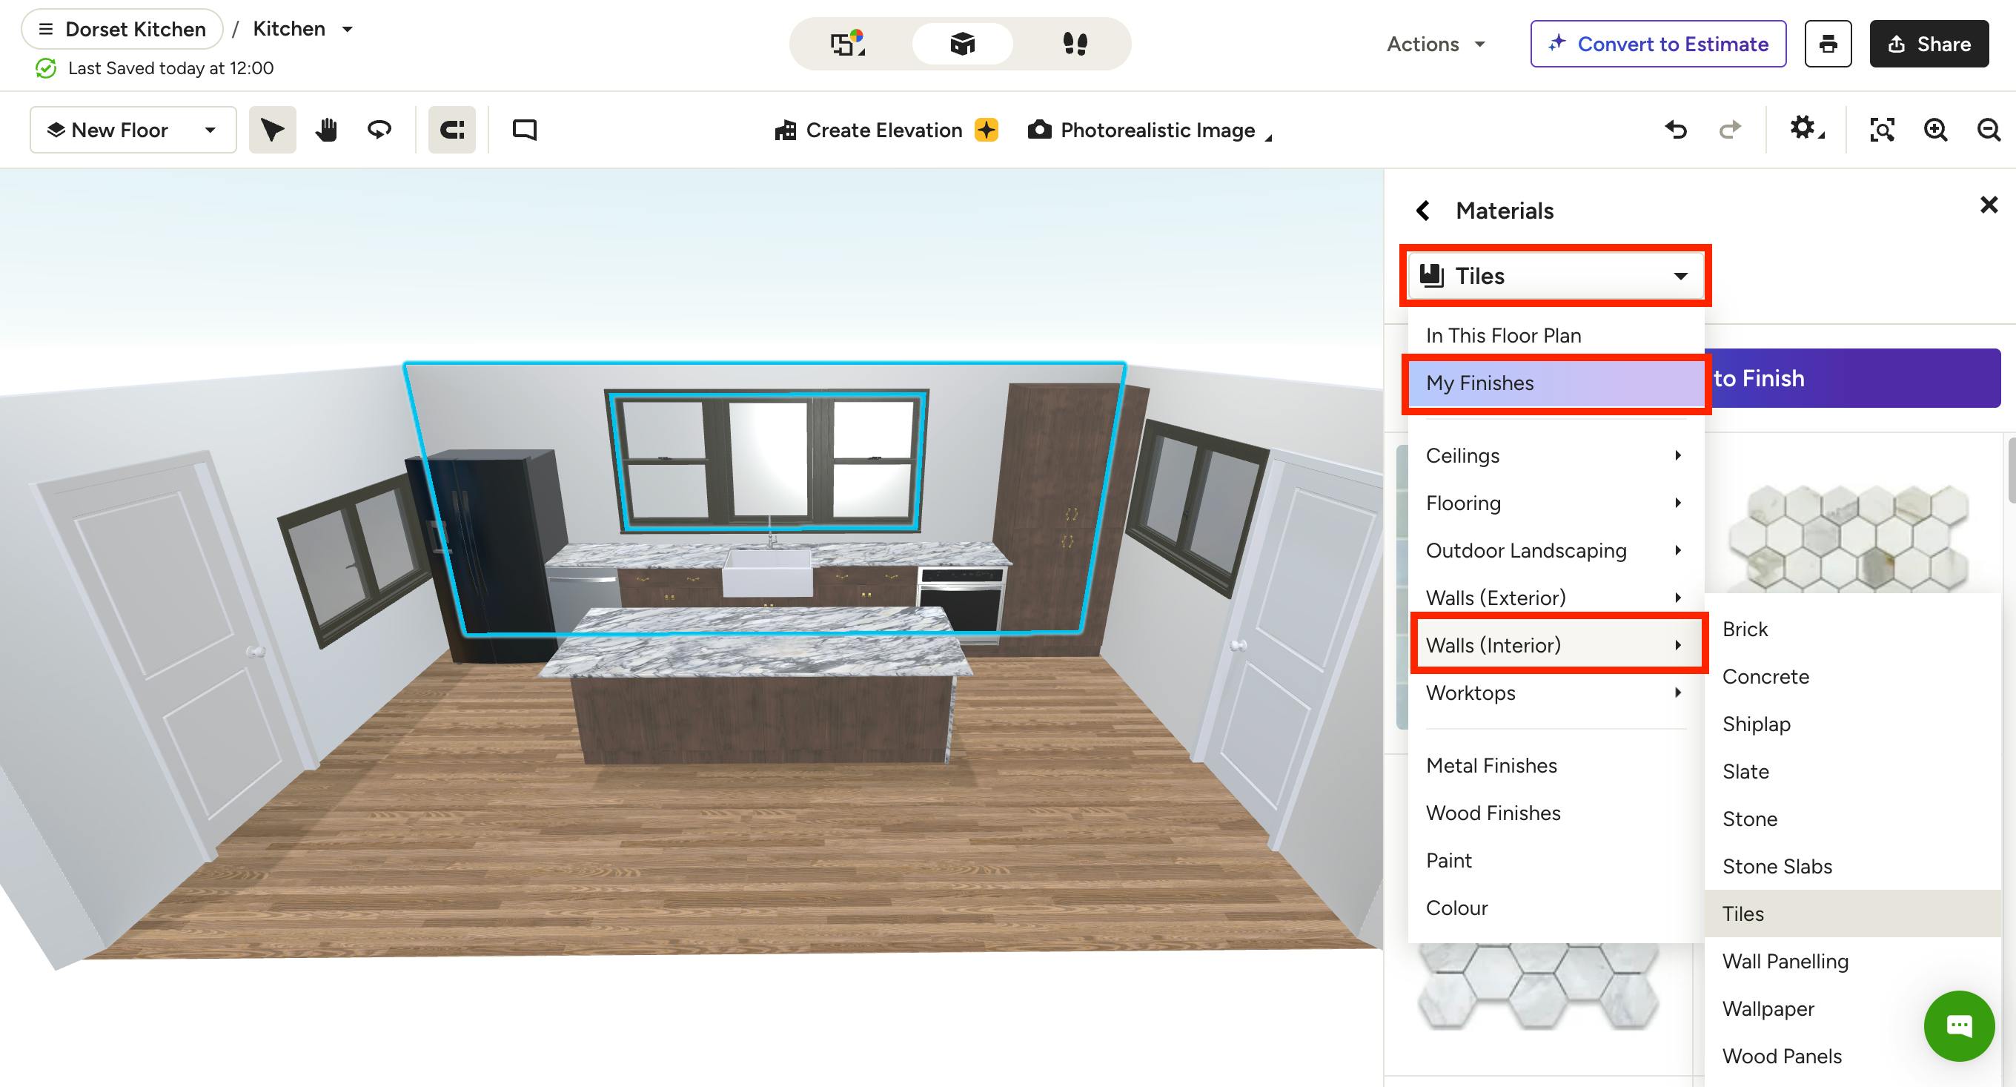Click Convert to Estimate button
This screenshot has width=2016, height=1087.
click(x=1657, y=44)
